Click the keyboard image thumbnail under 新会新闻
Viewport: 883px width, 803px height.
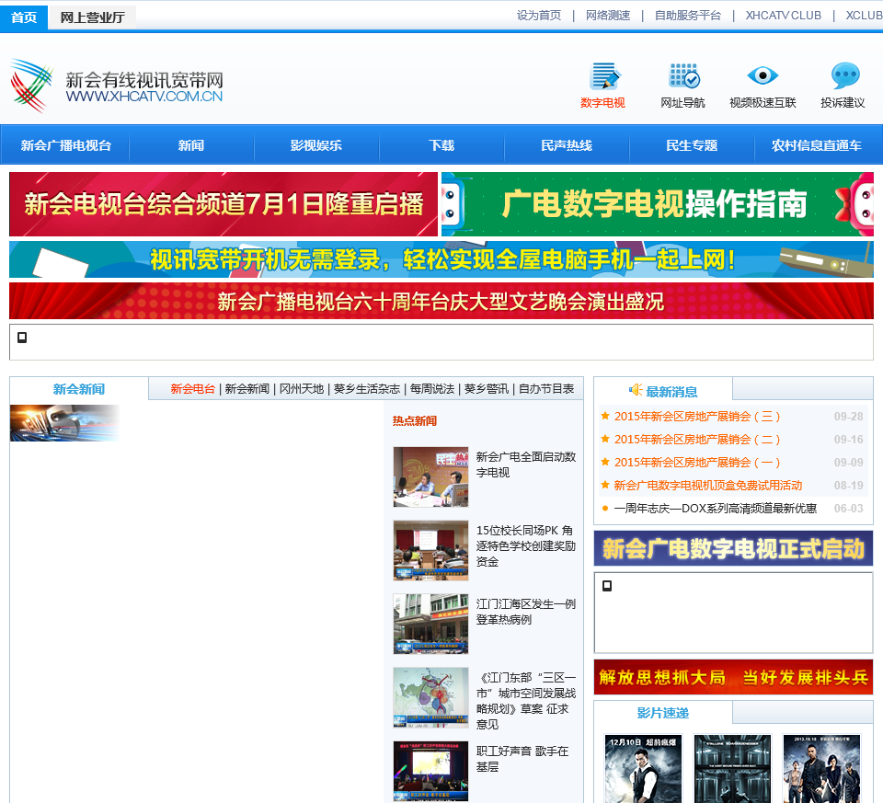[x=64, y=423]
